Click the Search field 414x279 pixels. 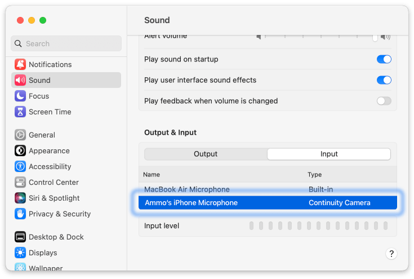click(x=66, y=43)
